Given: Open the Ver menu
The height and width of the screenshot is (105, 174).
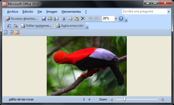Looking at the screenshot, I should coord(40,12).
